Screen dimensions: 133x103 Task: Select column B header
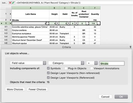pos(54,8)
